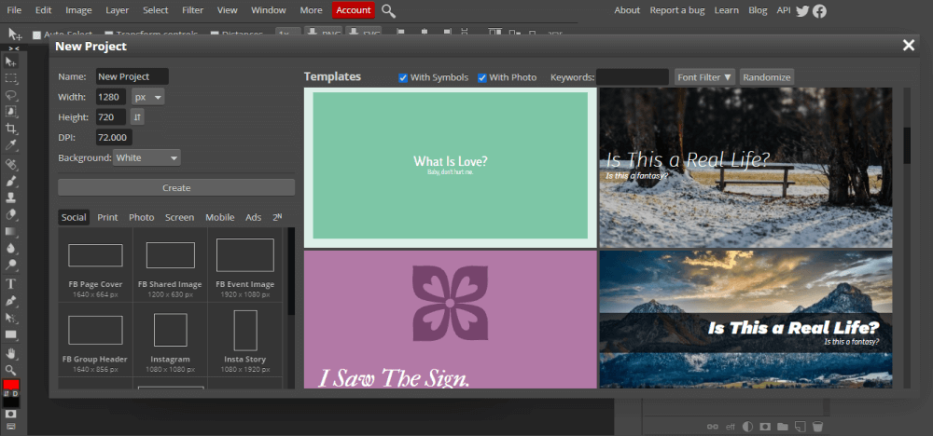933x436 pixels.
Task: Click the swap width and height icon
Action: click(x=137, y=117)
